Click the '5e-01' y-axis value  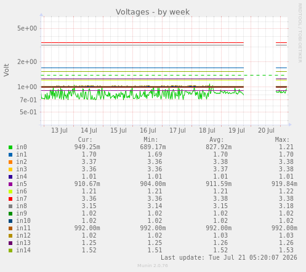(28, 112)
